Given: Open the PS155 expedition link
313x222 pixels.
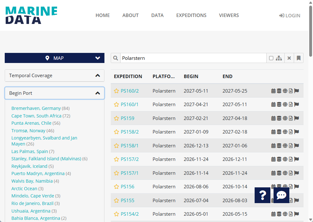Looking at the screenshot, I should [127, 201].
